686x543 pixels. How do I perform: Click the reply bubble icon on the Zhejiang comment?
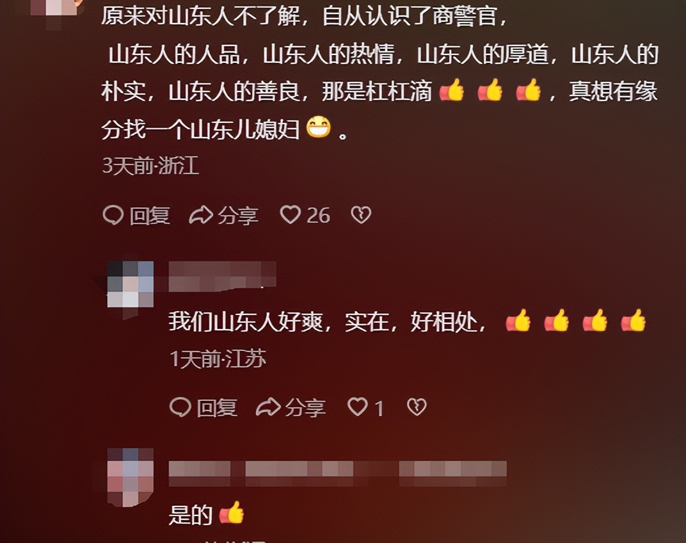coord(113,215)
